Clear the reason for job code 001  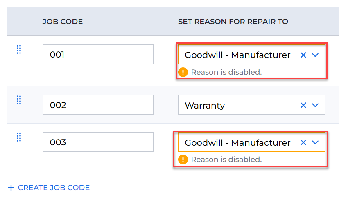pos(303,55)
